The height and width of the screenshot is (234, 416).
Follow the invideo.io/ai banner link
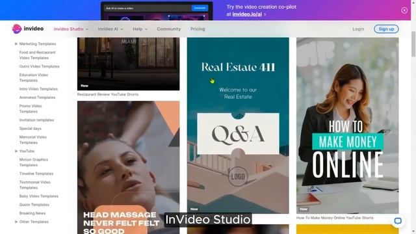[x=247, y=14]
